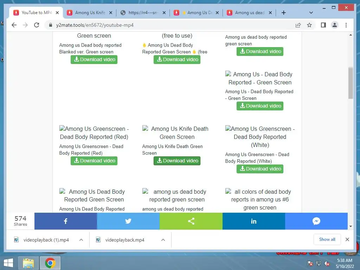Image resolution: width=360 pixels, height=270 pixels.
Task: Download video for Blanked ver. Green screen
Action: (x=94, y=59)
